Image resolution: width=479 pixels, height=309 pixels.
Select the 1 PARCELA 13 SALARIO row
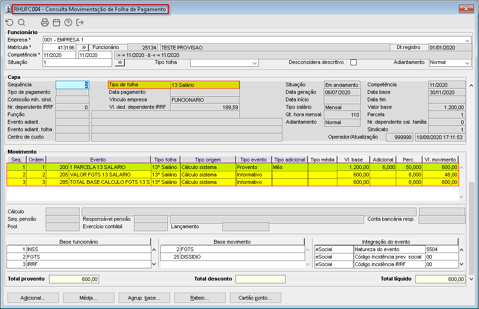pos(109,167)
